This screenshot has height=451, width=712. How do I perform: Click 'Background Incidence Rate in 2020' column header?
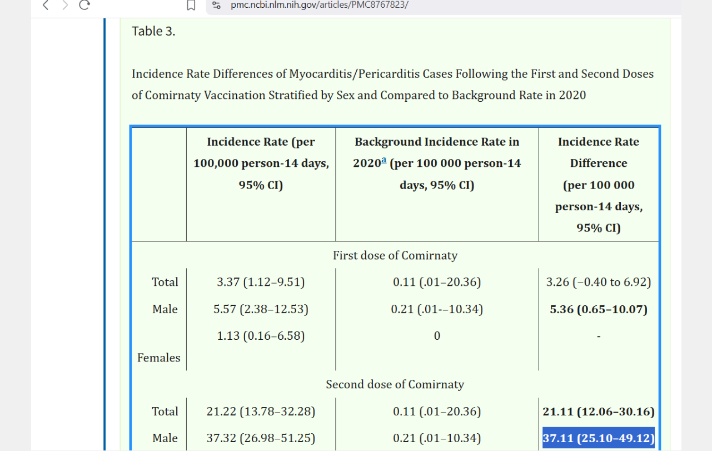(437, 163)
